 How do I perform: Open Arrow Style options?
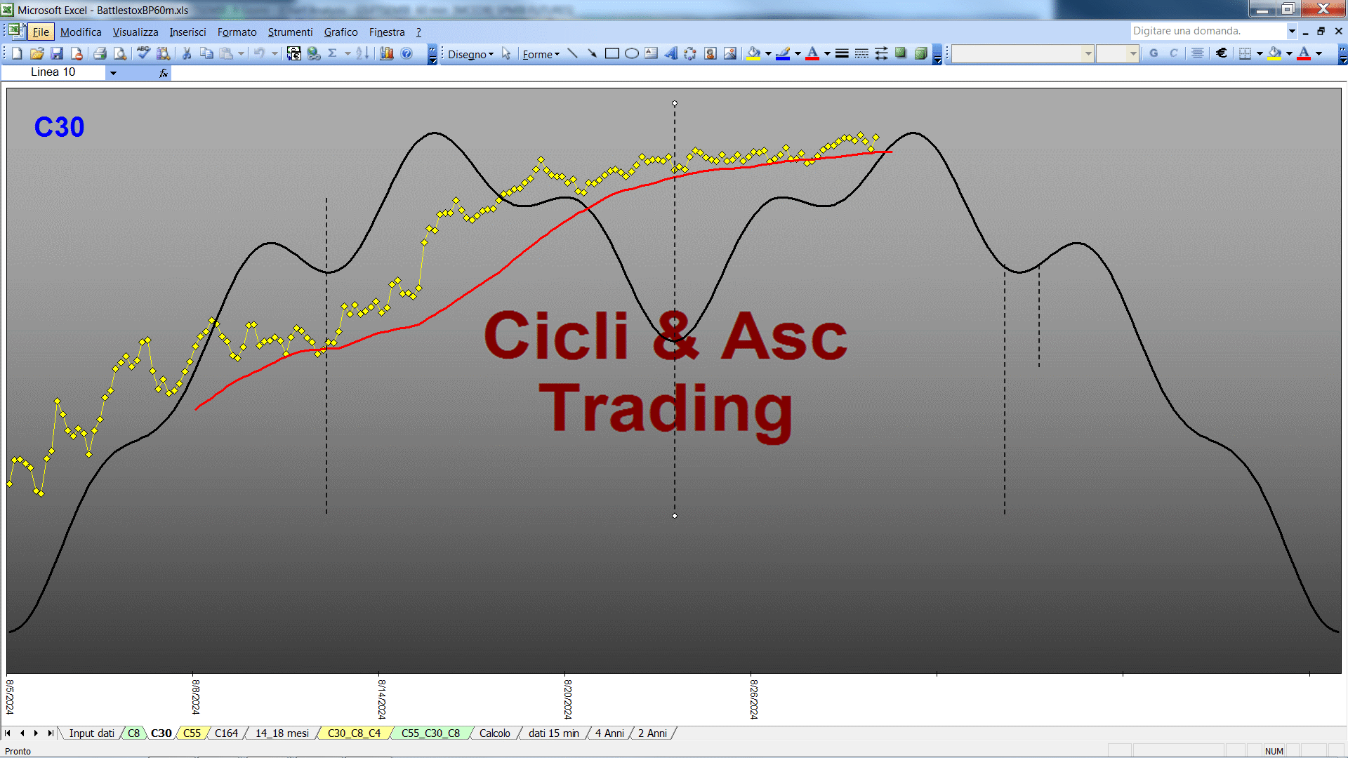pos(881,53)
